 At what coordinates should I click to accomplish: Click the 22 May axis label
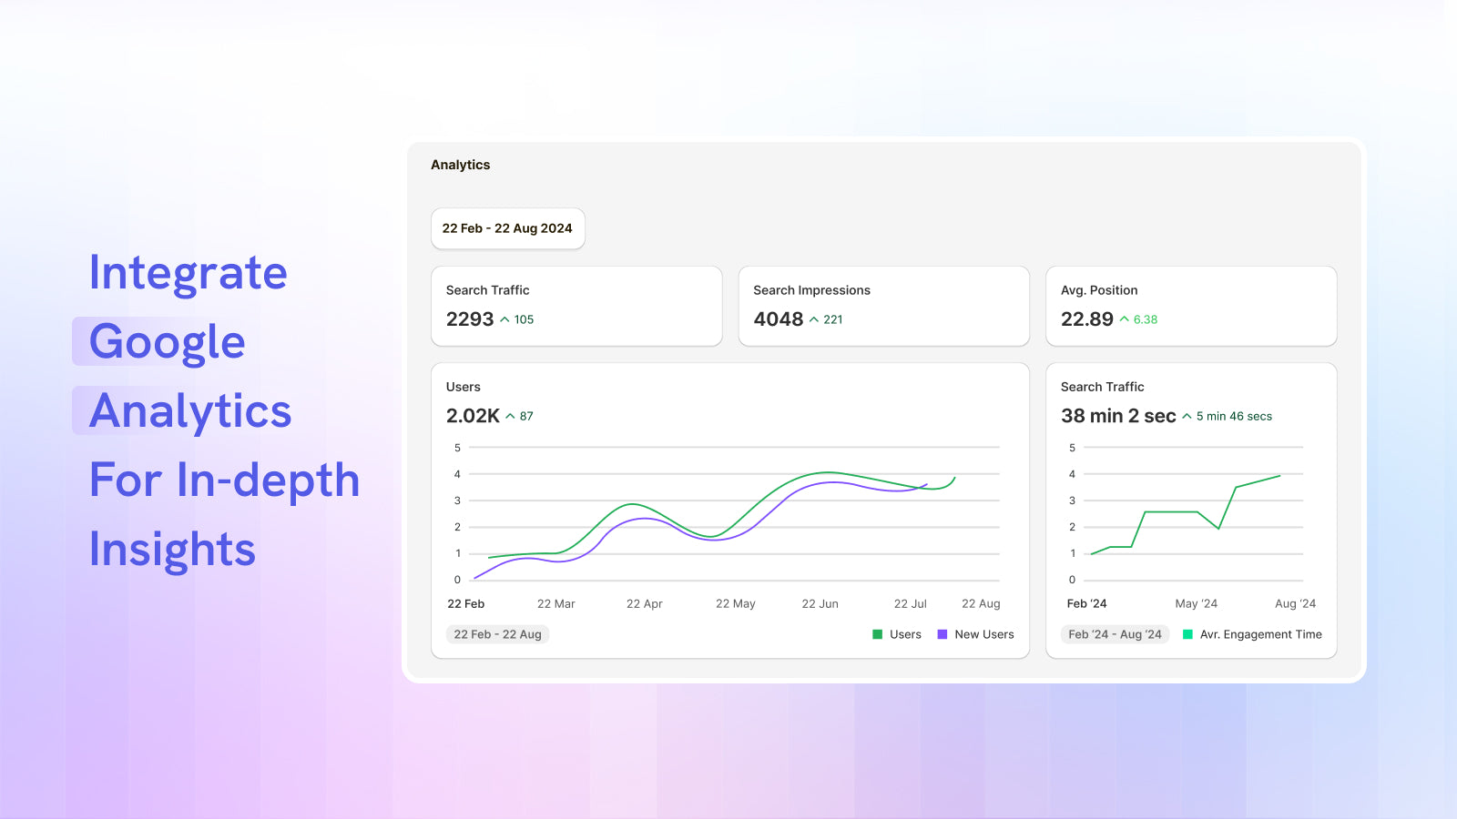736,603
